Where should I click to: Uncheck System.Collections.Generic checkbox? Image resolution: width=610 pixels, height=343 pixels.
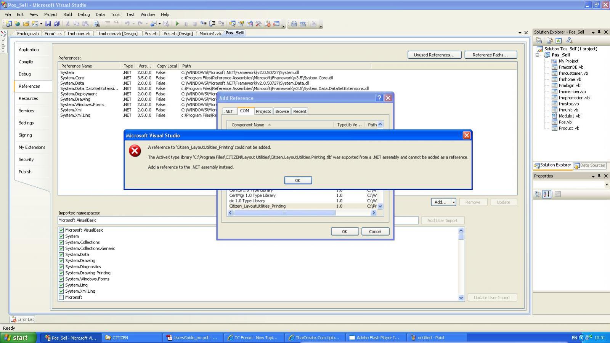click(61, 248)
